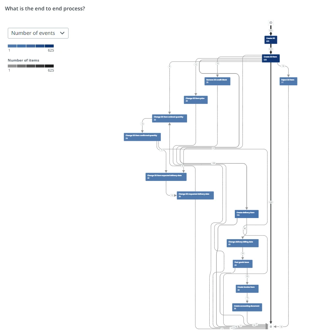Select the Remove SO credit block node

pos(217,81)
